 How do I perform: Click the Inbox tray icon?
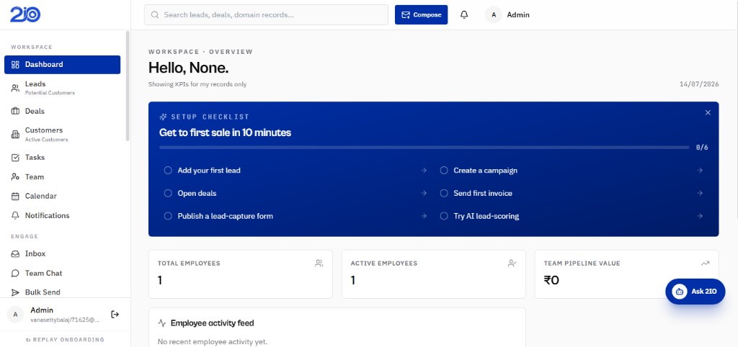point(15,253)
